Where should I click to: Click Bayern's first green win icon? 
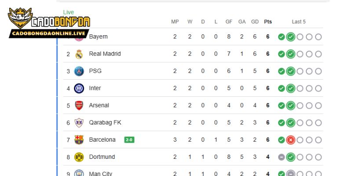pyautogui.click(x=281, y=37)
